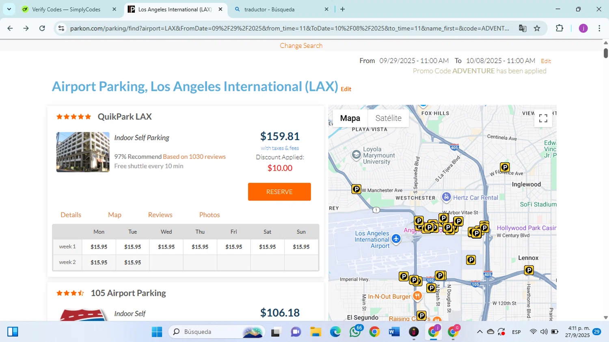Image resolution: width=609 pixels, height=342 pixels.
Task: Click the LAX airport plane marker
Action: click(x=396, y=239)
